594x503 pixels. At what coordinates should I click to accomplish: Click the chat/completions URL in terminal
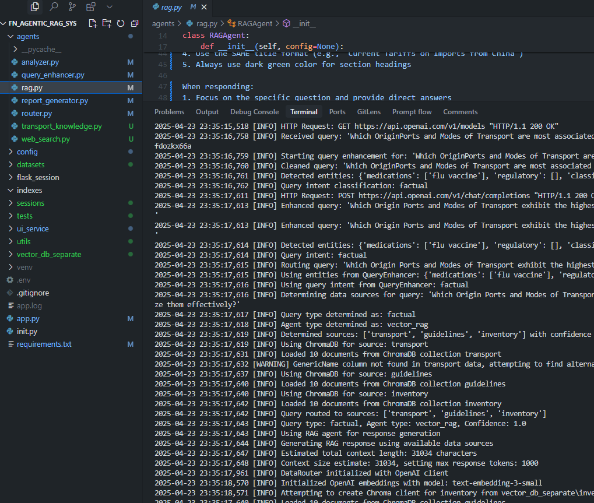point(444,196)
